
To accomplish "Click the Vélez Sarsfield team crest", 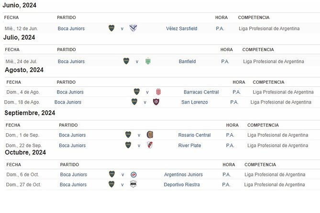I will tap(133, 28).
